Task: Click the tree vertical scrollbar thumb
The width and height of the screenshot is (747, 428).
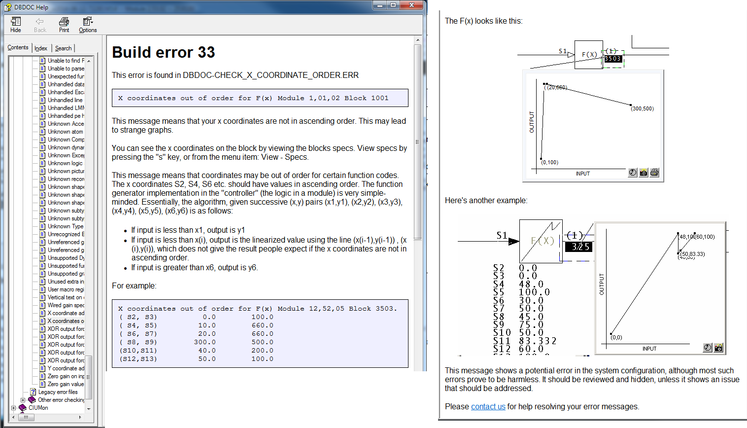Action: click(x=89, y=377)
